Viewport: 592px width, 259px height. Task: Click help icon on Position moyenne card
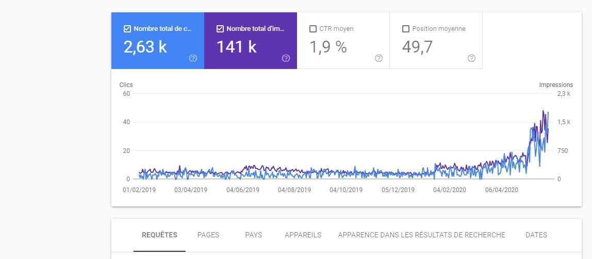(471, 58)
